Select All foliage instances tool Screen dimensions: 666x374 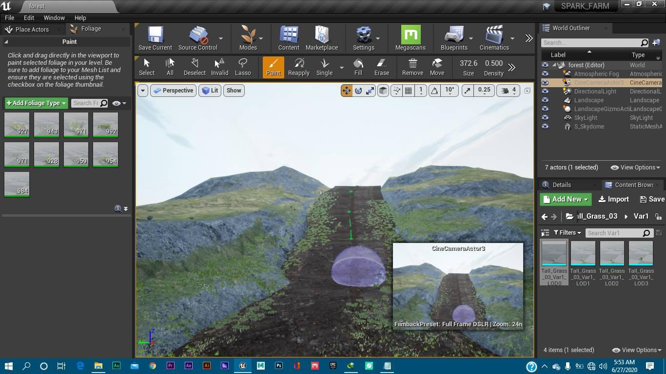pyautogui.click(x=170, y=67)
